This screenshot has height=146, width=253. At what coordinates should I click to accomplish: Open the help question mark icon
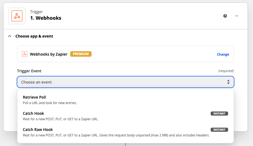(225, 16)
